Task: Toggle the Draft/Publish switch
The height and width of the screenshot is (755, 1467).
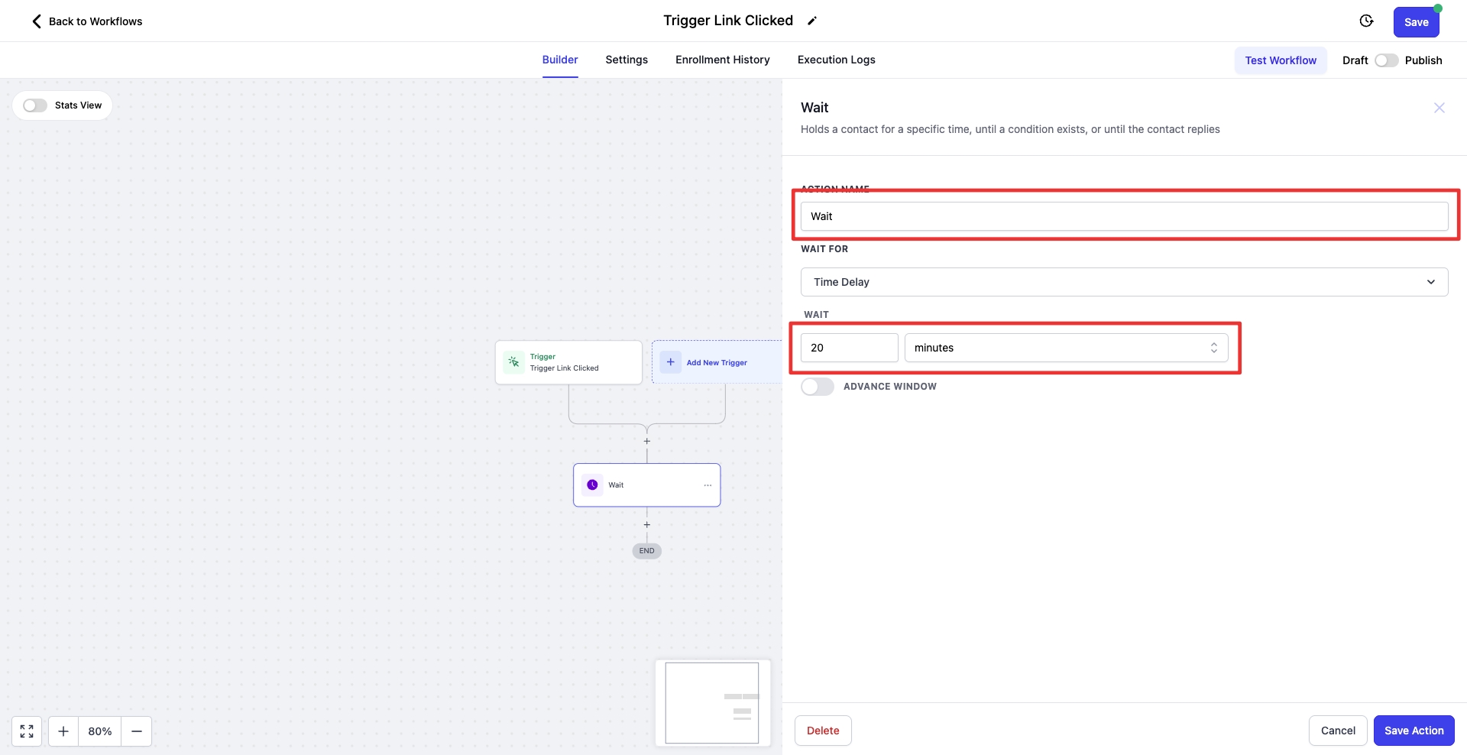Action: (x=1386, y=60)
